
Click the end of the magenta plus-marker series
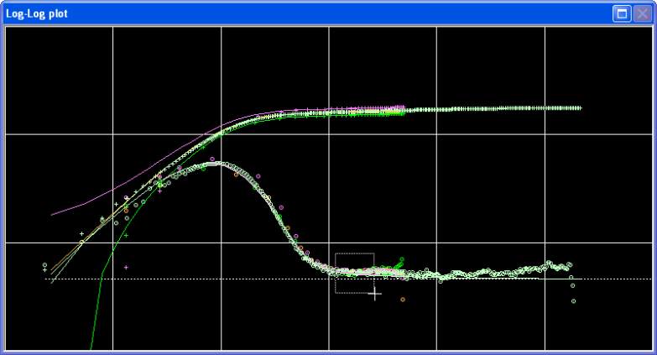[x=402, y=107]
